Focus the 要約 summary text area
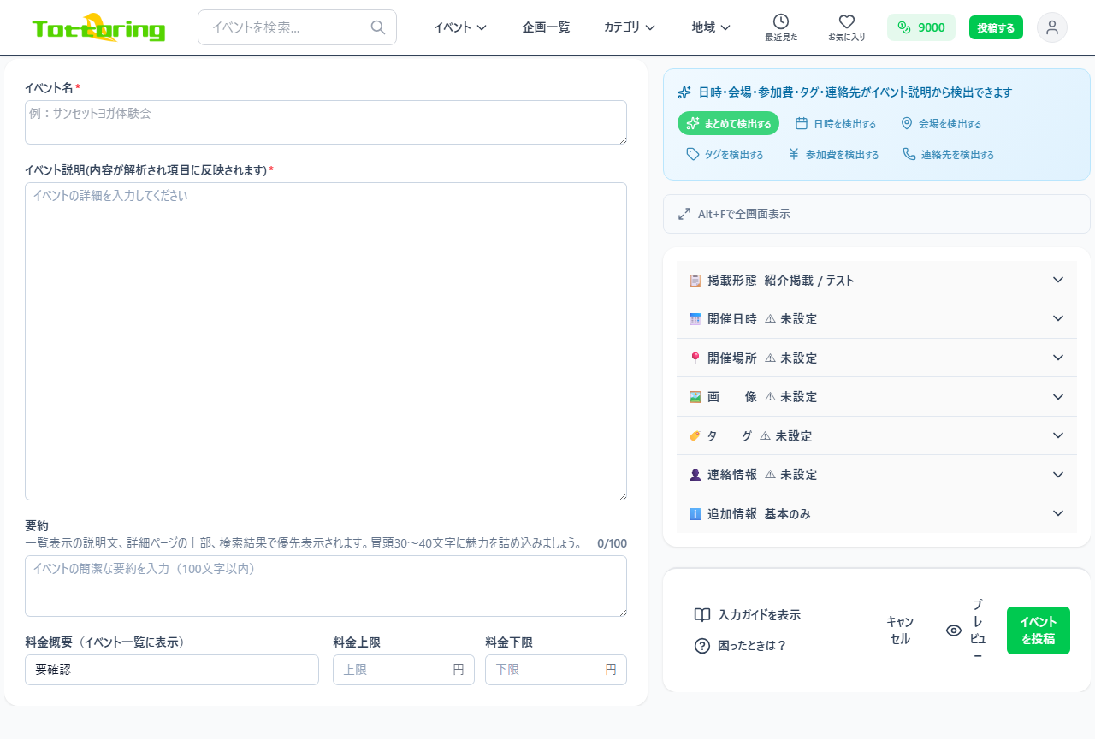This screenshot has width=1095, height=740. click(326, 586)
